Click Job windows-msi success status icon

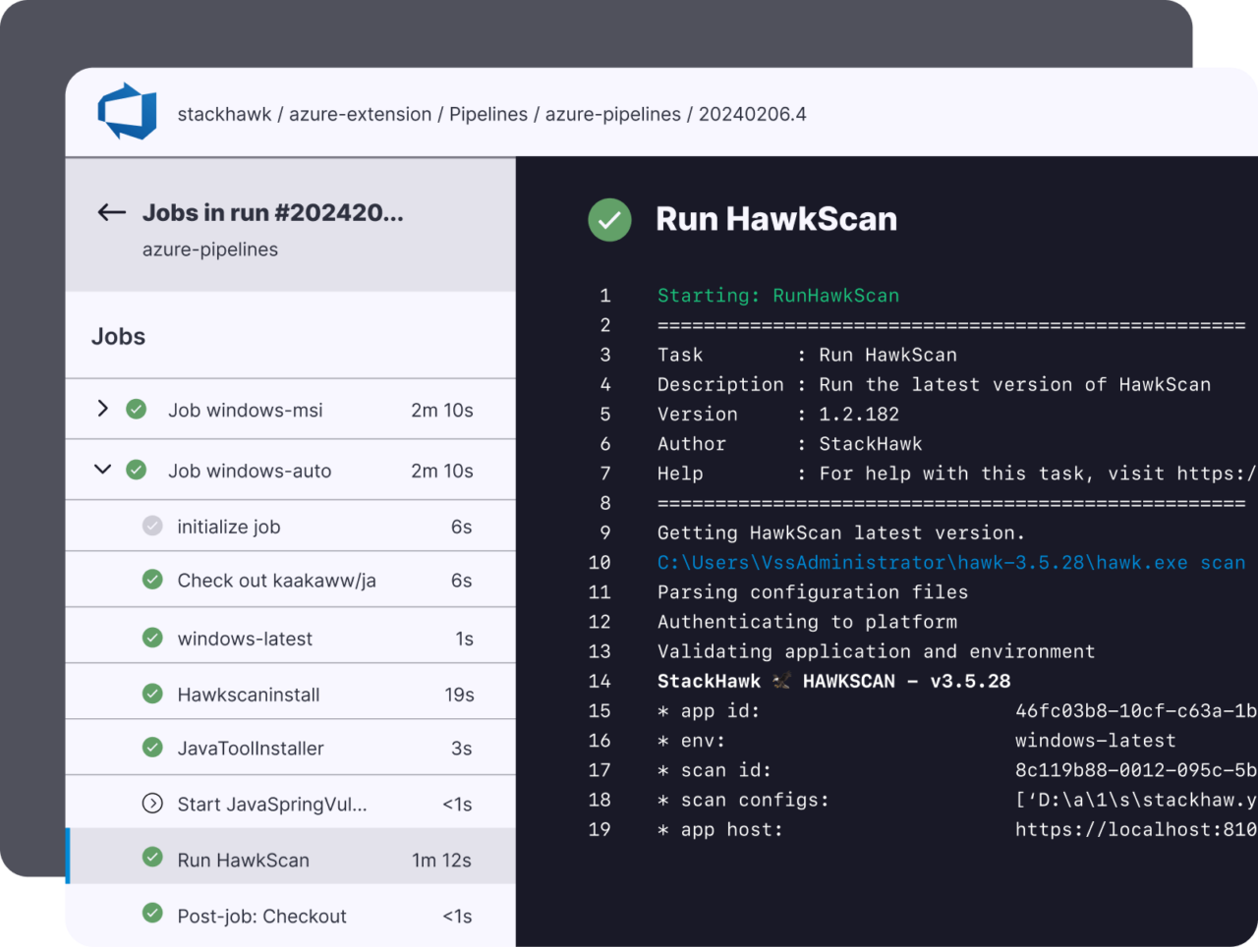(x=137, y=410)
